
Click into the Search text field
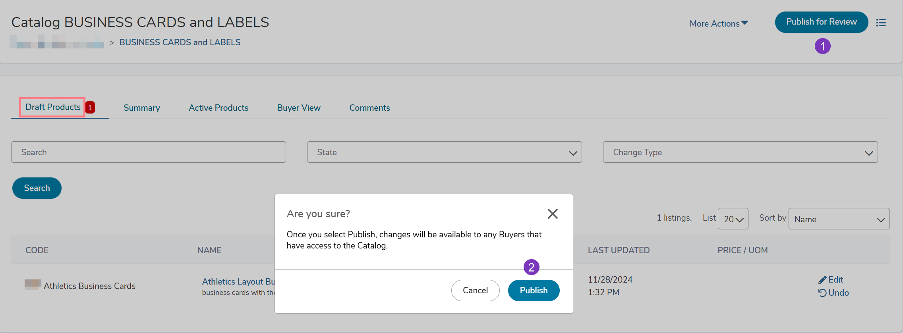click(x=148, y=152)
